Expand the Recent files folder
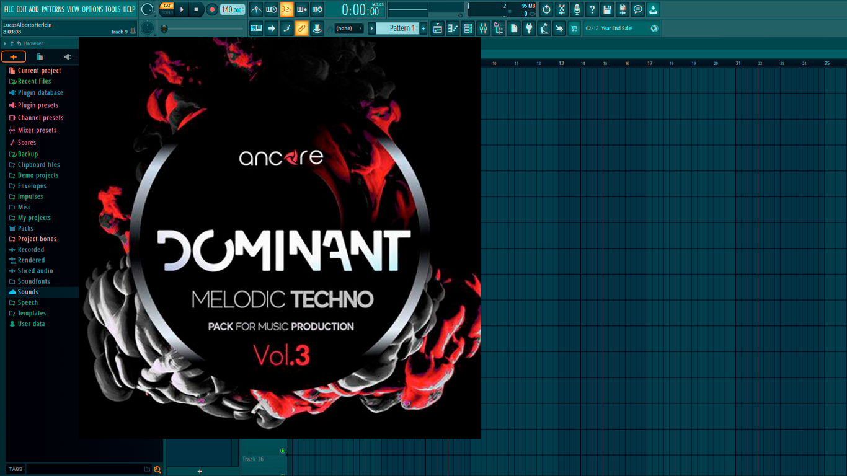The height and width of the screenshot is (476, 847). (x=34, y=81)
